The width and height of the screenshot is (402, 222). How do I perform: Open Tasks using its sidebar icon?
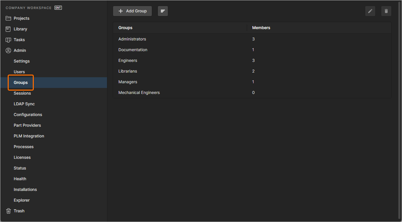[8, 39]
